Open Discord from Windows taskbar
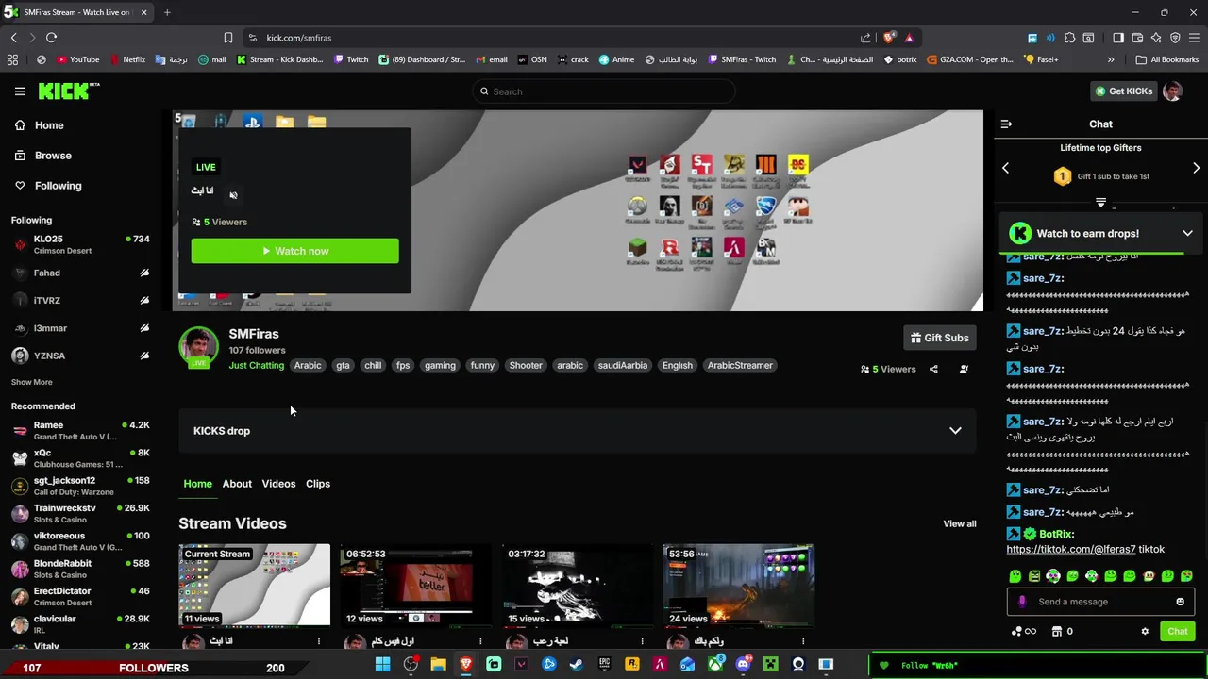This screenshot has height=679, width=1208. click(743, 665)
